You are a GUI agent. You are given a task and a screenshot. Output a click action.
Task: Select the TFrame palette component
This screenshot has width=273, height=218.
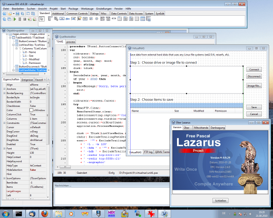(142, 19)
